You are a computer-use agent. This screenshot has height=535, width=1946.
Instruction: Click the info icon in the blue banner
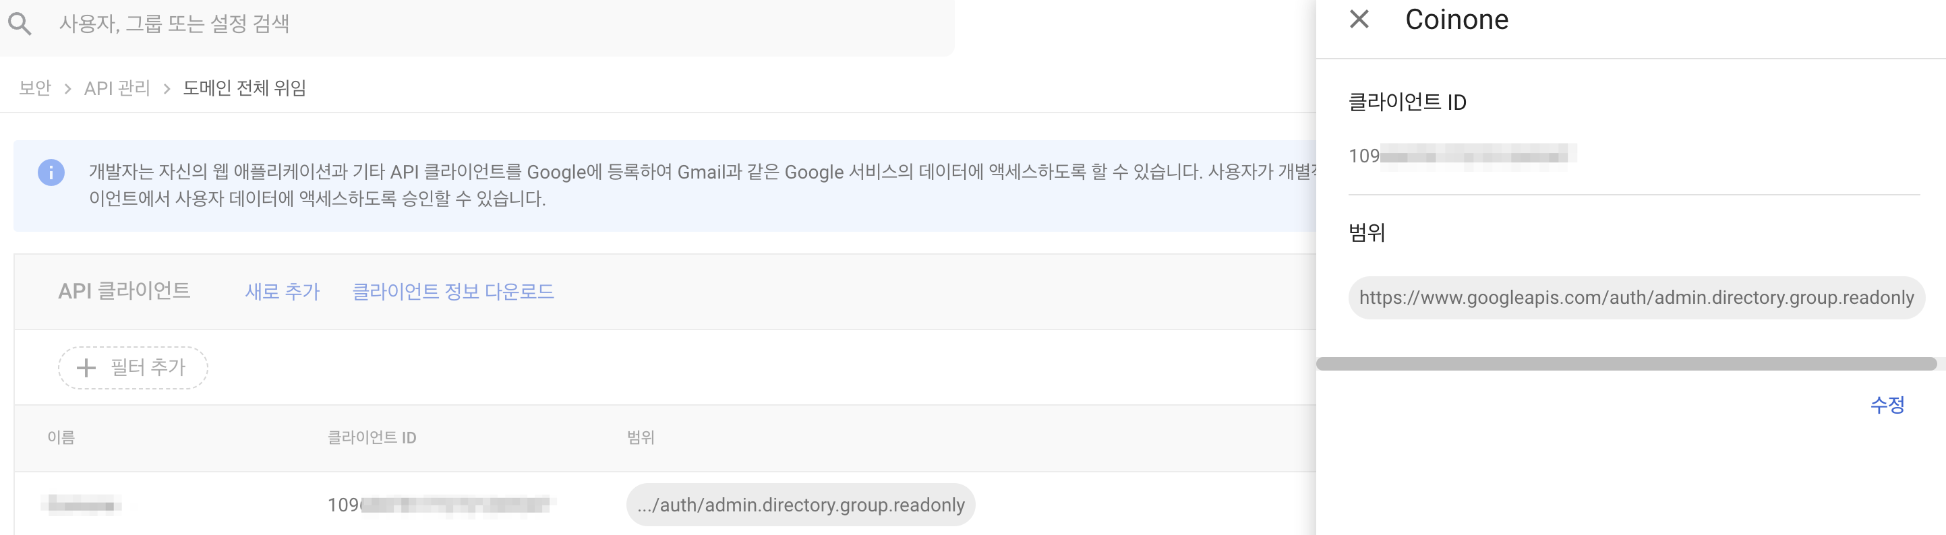[50, 171]
